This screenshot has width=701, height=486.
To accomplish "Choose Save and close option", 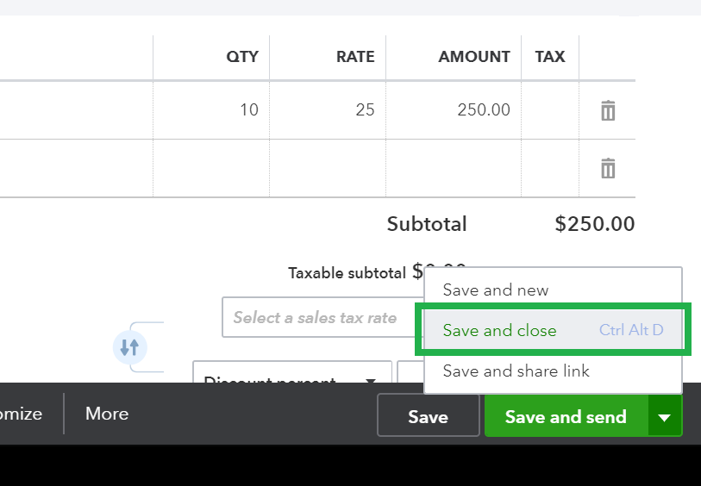I will [500, 331].
